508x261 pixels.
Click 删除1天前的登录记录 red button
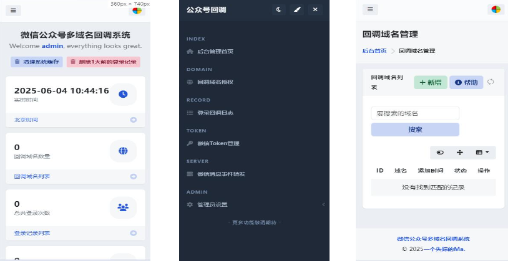point(103,62)
